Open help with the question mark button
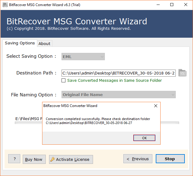The width and height of the screenshot is (193, 176). pos(14,159)
